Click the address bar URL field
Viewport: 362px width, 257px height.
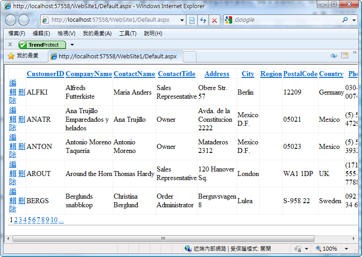tap(110, 20)
